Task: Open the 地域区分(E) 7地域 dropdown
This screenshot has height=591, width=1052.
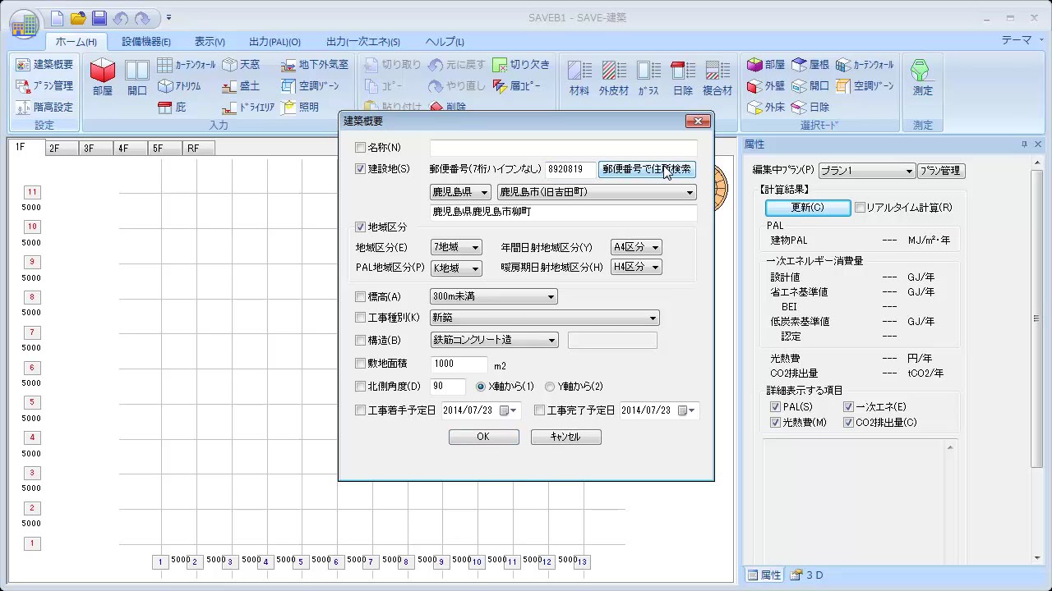Action: (x=456, y=247)
